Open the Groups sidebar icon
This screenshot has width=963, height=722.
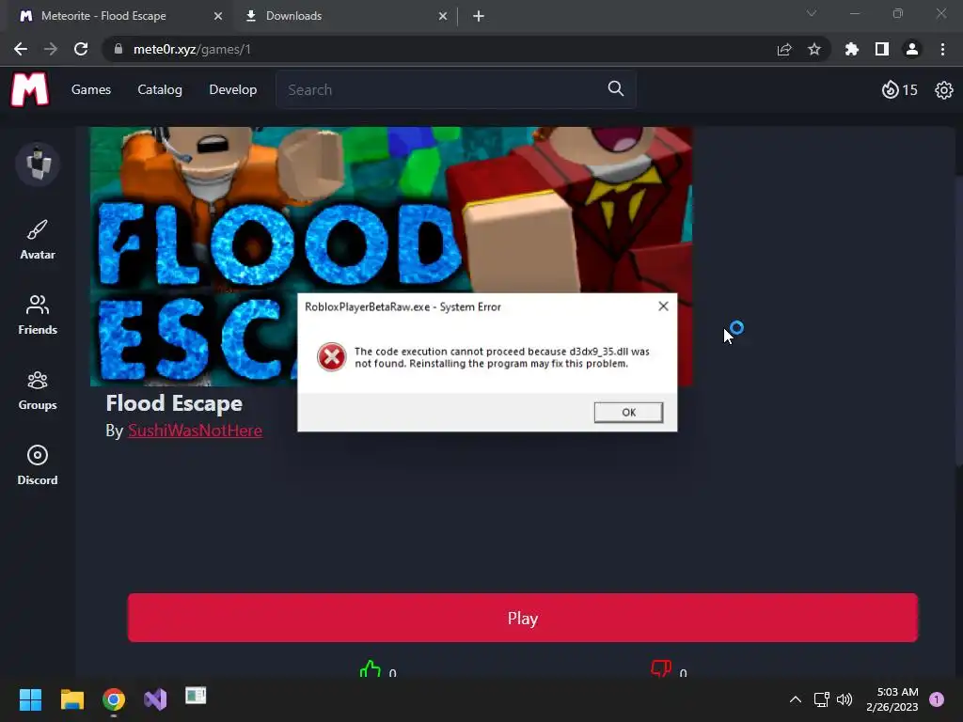(x=38, y=390)
